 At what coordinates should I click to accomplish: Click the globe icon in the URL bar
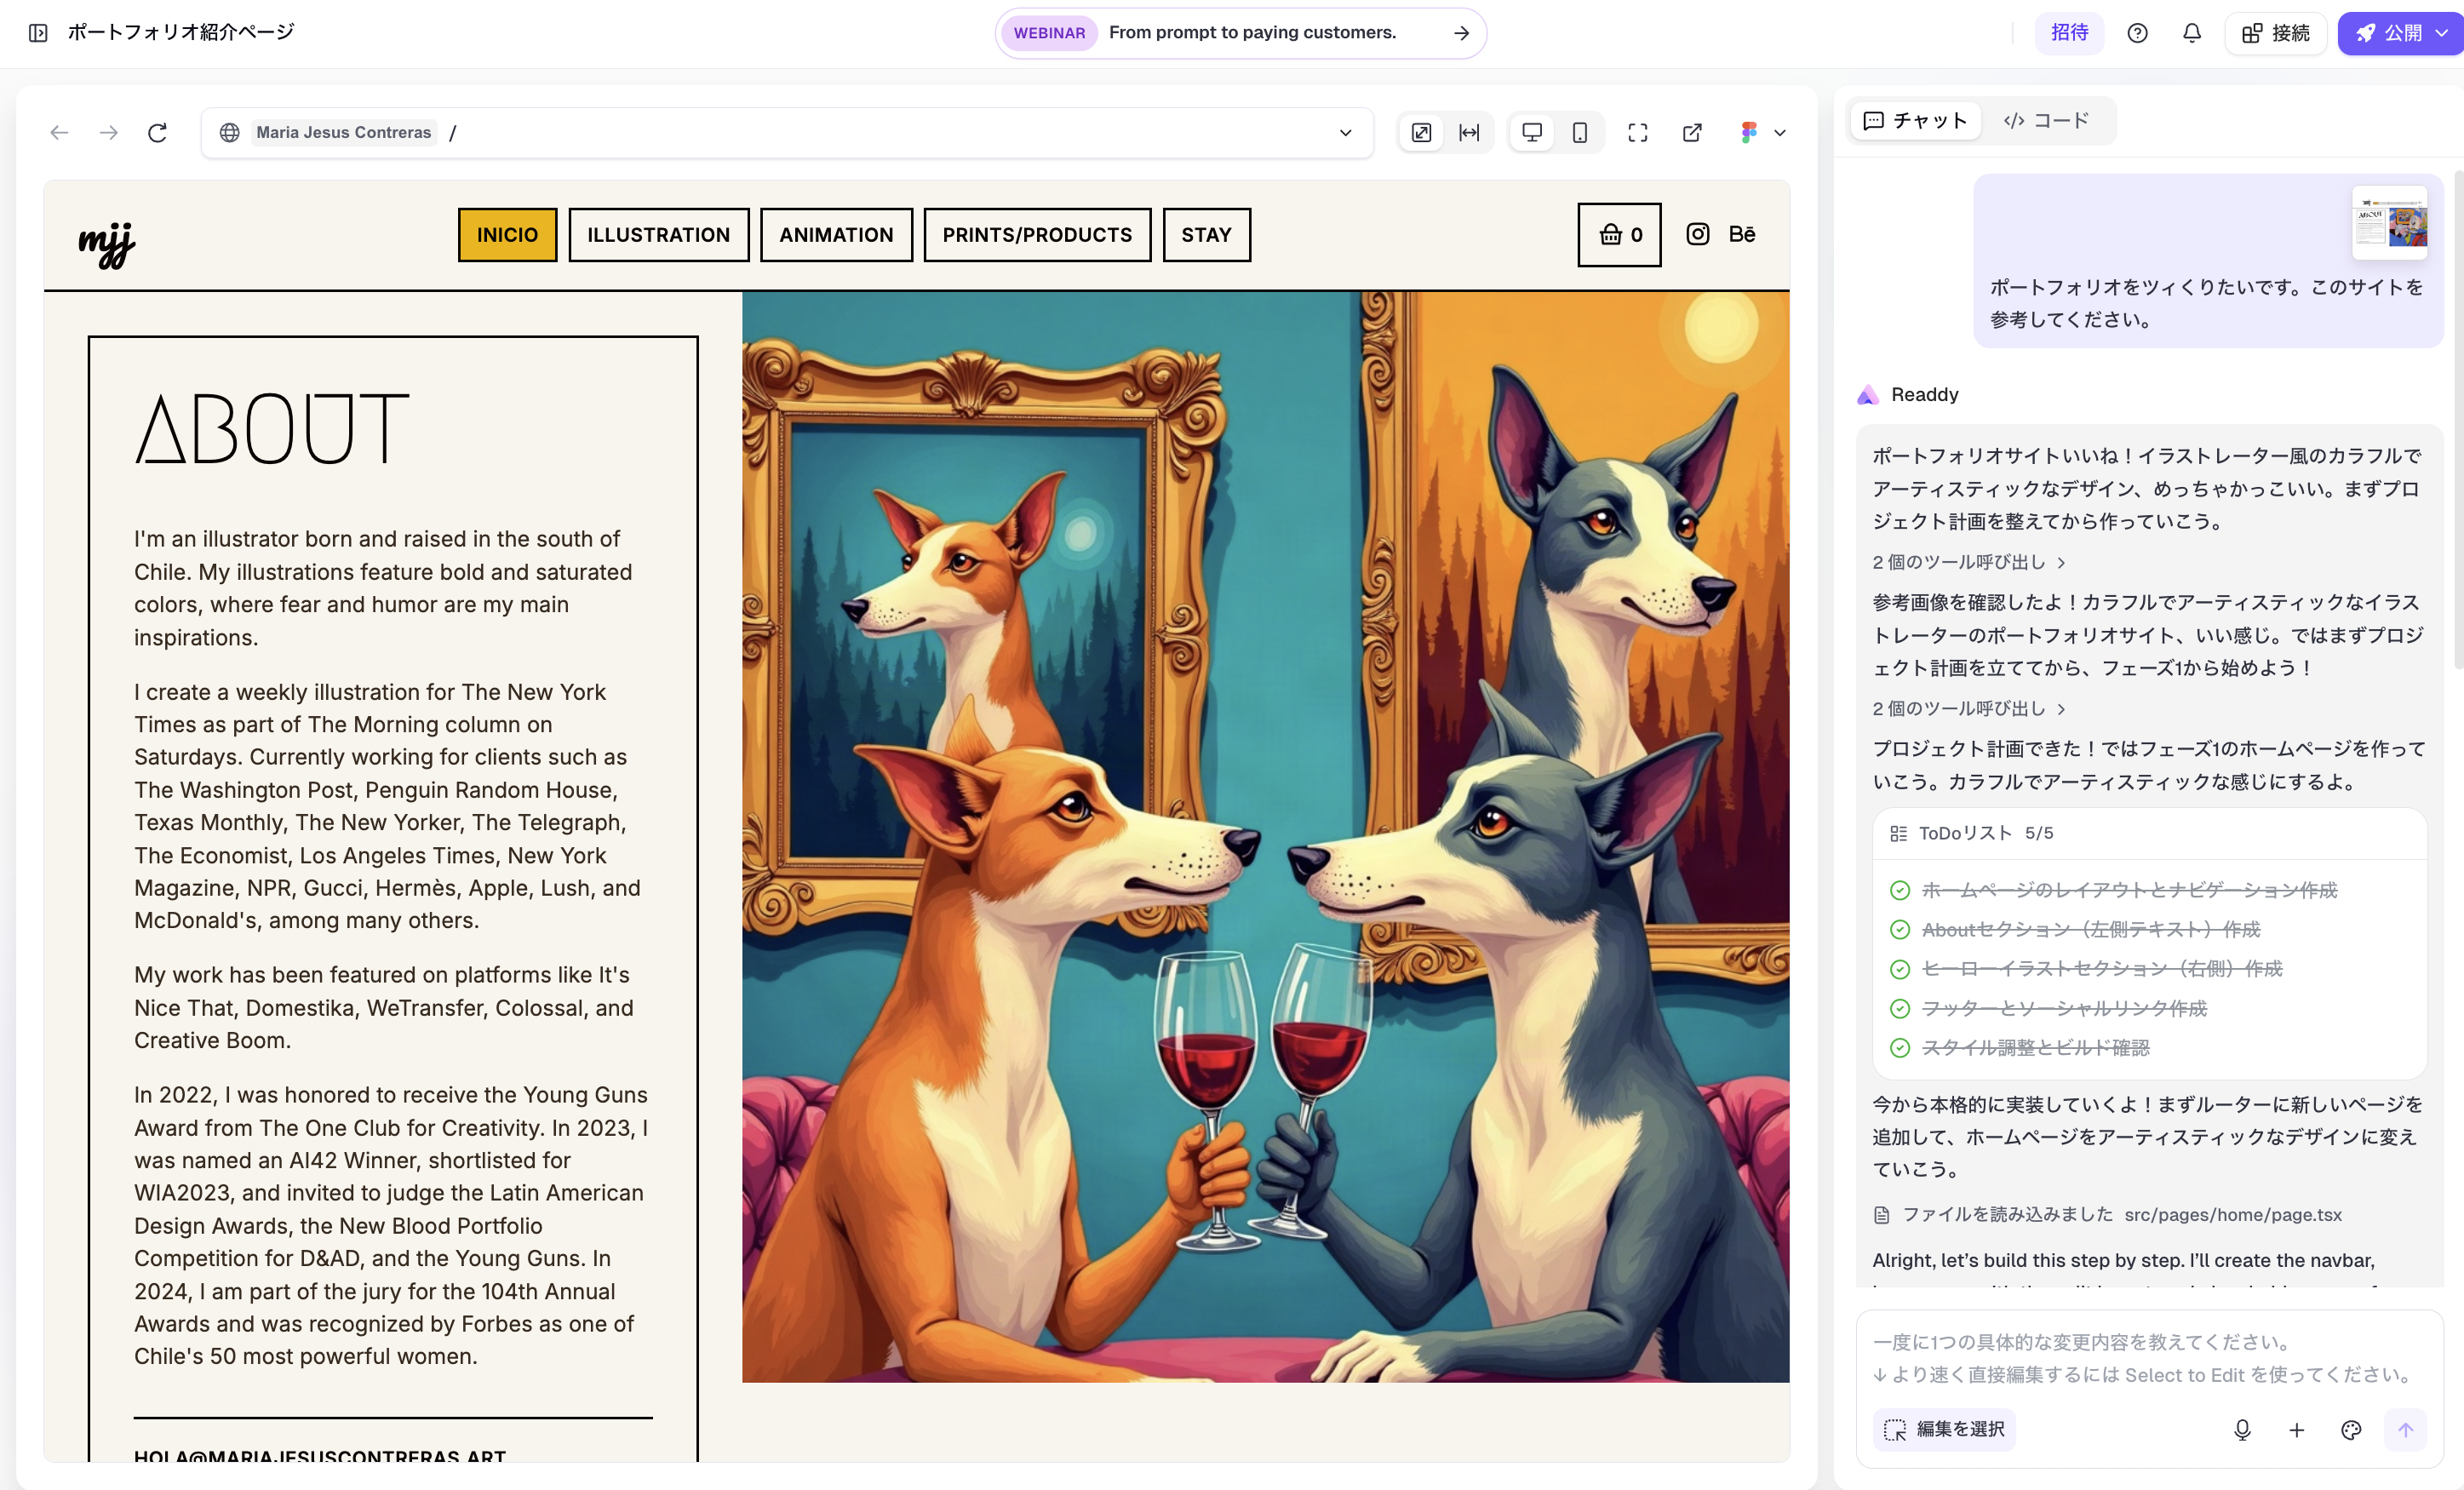[229, 132]
